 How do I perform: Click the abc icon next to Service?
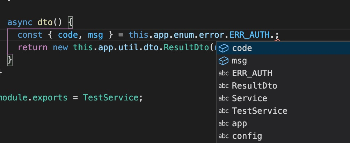click(x=224, y=98)
